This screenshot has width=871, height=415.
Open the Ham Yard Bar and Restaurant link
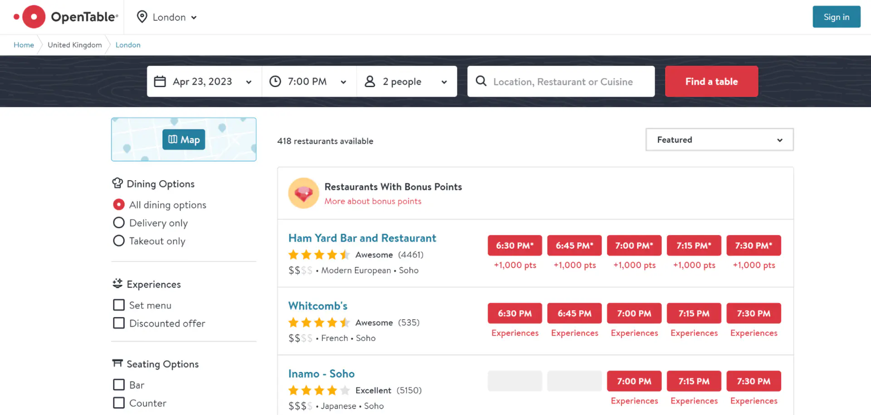click(x=362, y=238)
